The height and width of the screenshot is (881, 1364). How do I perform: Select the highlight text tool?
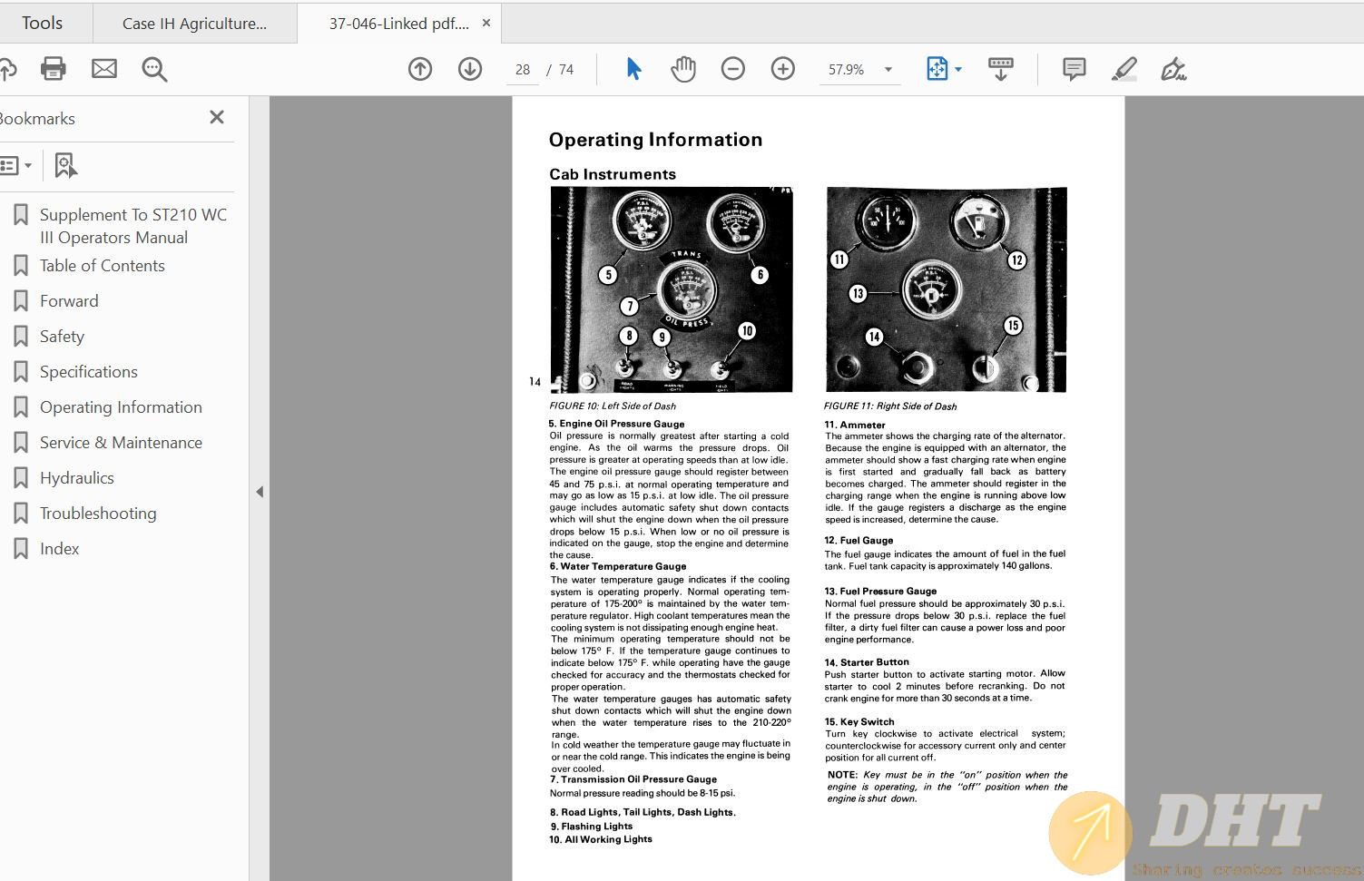coord(1124,69)
